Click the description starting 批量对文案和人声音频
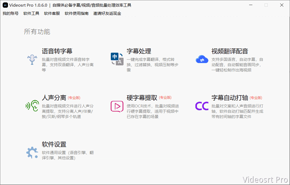 [x=237, y=111]
